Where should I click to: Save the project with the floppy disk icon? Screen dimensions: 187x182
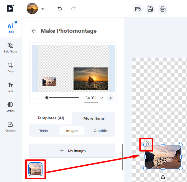[x=150, y=9]
